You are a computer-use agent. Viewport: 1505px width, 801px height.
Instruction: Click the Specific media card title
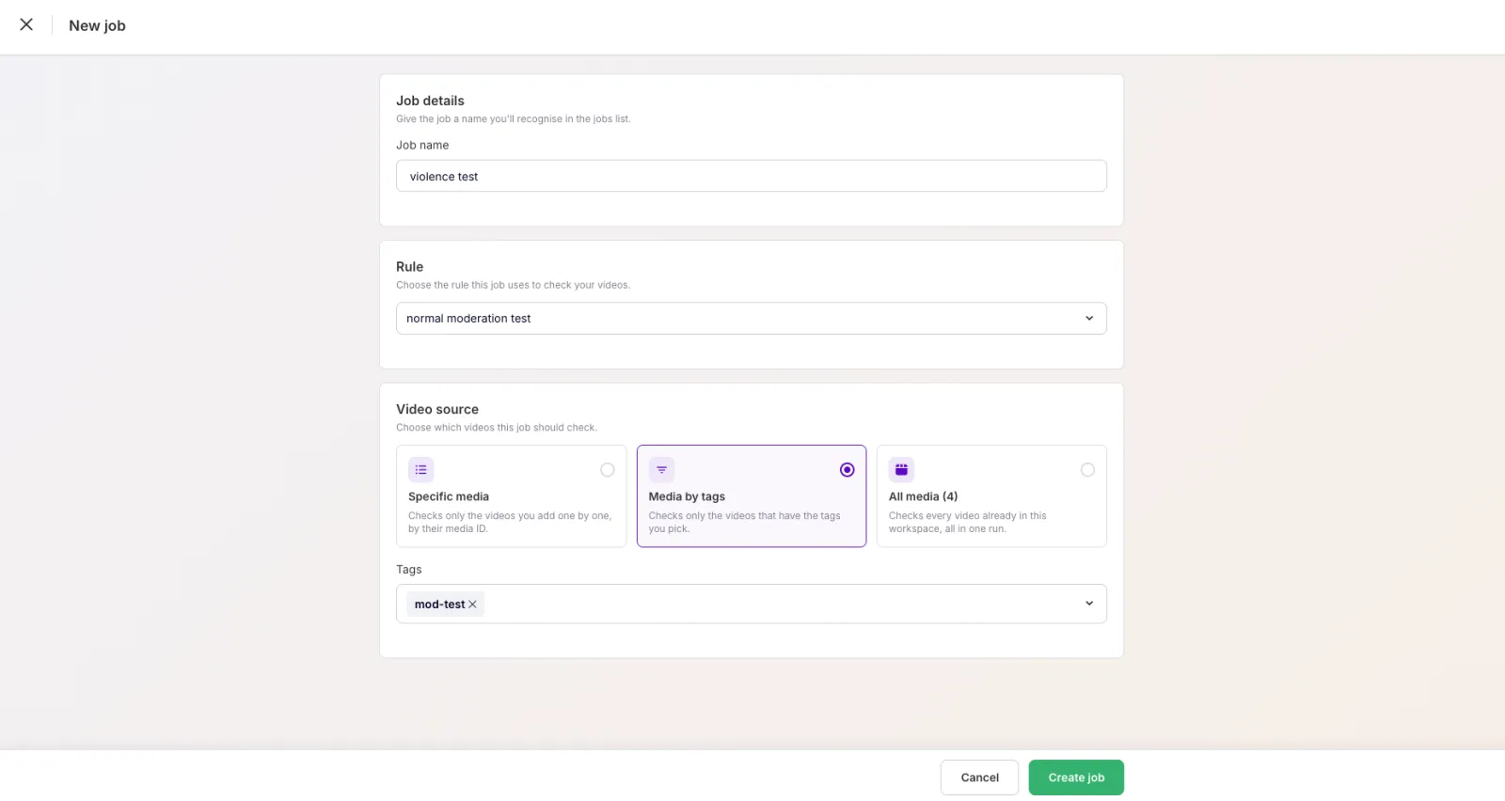[449, 496]
